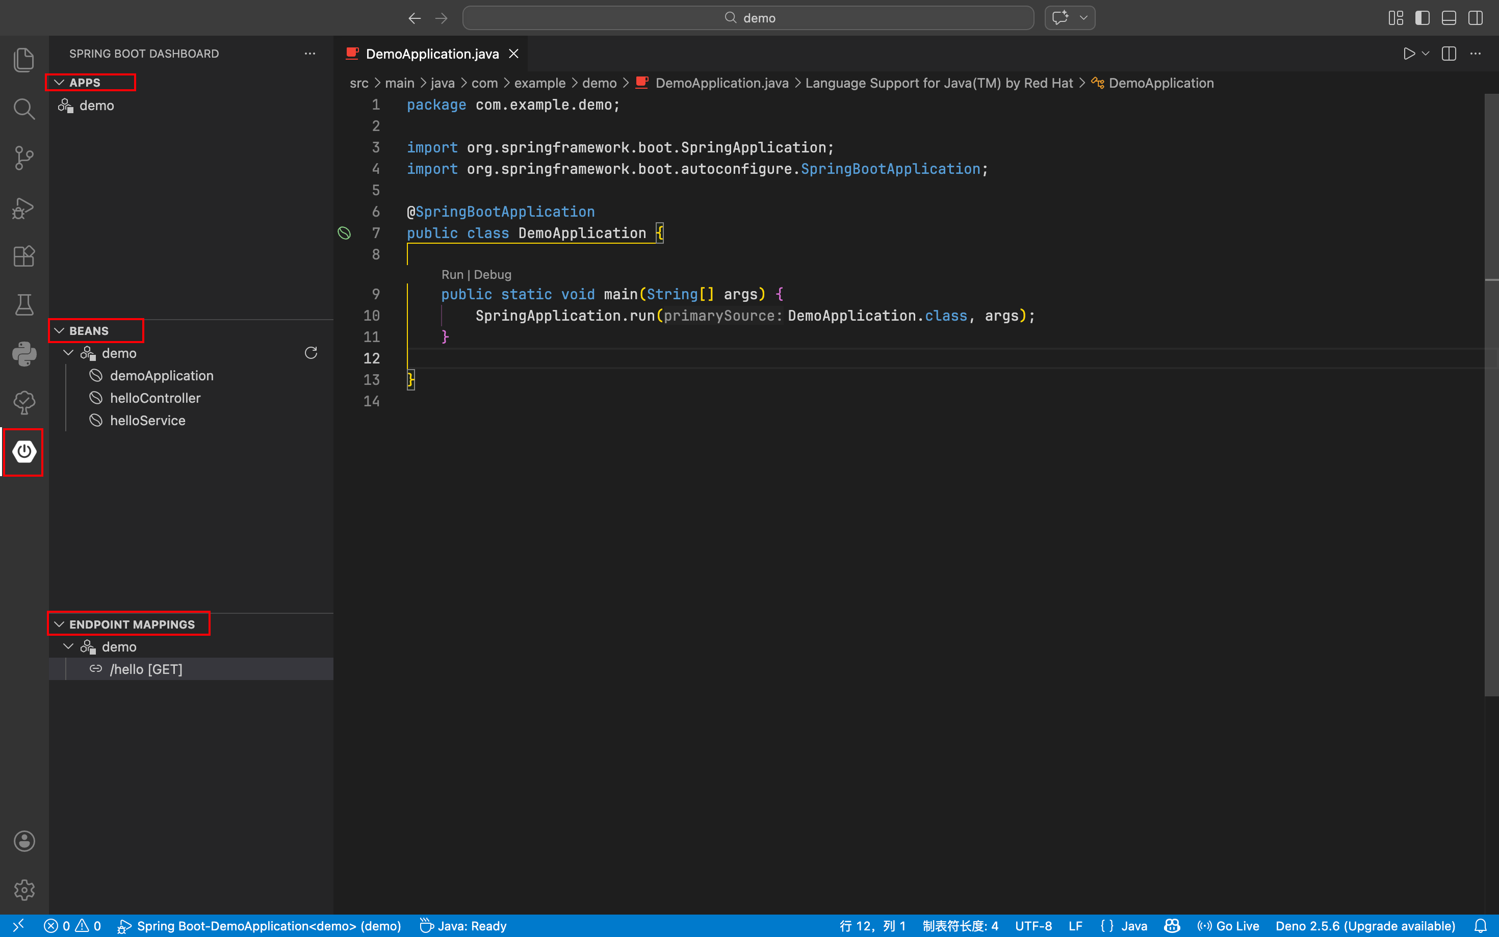Toggle the bottom panel

pos(1449,18)
